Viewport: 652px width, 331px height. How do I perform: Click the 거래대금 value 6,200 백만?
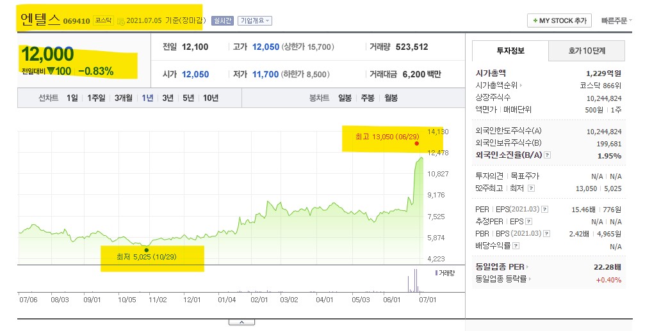(421, 75)
